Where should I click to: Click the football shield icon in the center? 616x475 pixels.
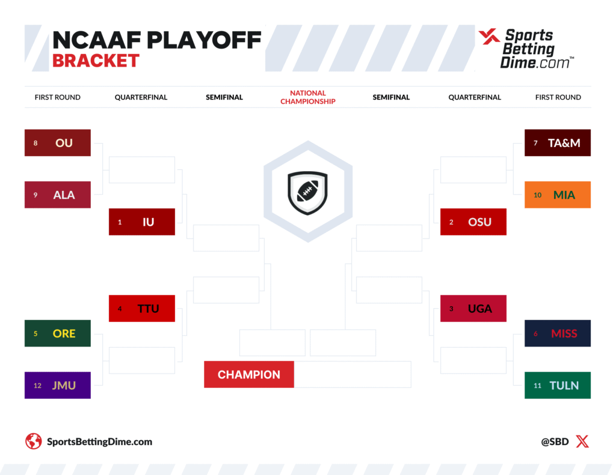(x=307, y=192)
